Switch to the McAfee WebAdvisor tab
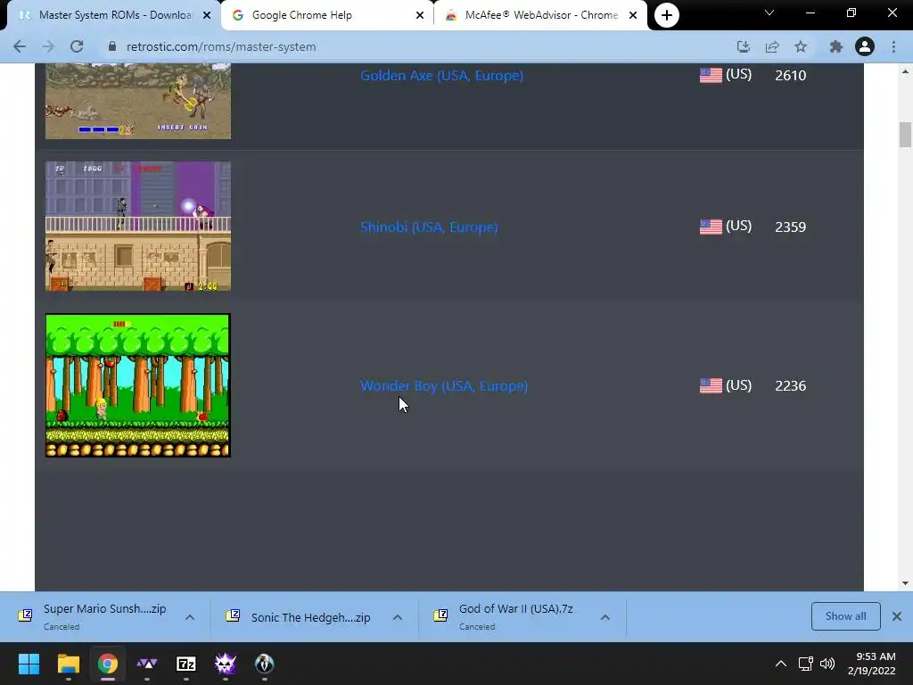 (540, 15)
